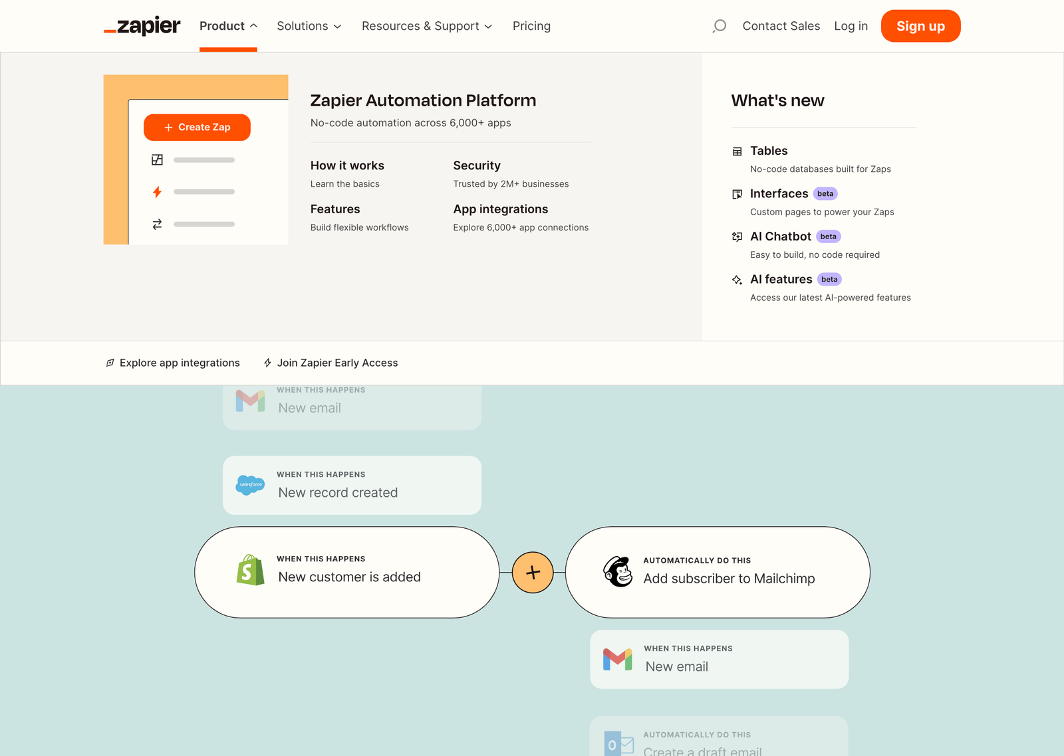
Task: Click the Mailchimp monkey icon
Action: click(x=618, y=571)
